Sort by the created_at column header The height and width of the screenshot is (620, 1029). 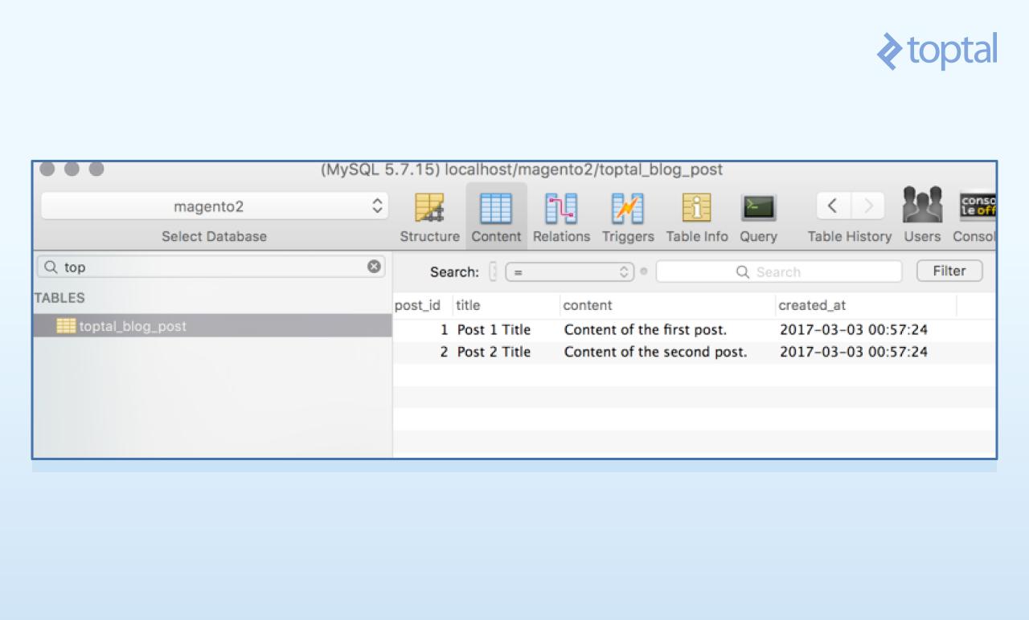coord(812,305)
